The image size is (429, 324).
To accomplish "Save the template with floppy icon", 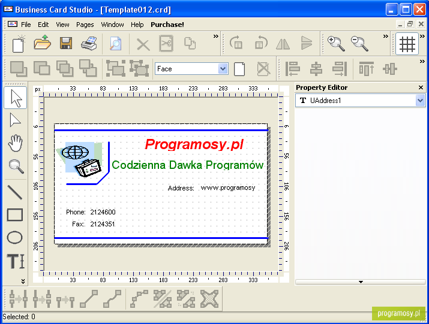I will point(66,43).
